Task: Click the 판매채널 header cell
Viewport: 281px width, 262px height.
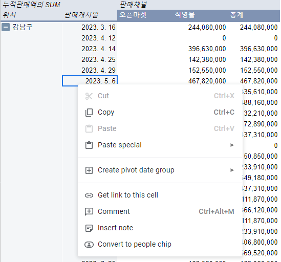Action: (133, 5)
